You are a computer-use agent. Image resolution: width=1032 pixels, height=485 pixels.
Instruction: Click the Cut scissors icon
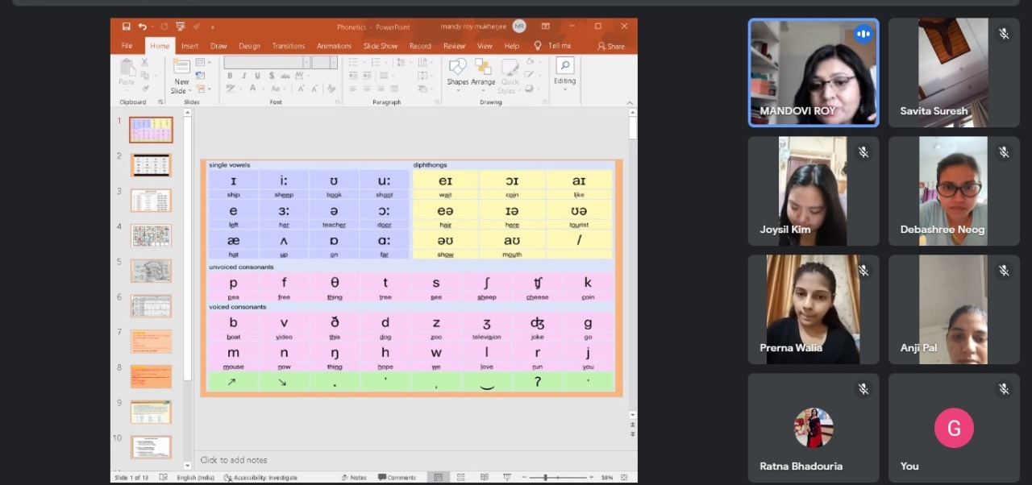click(145, 62)
